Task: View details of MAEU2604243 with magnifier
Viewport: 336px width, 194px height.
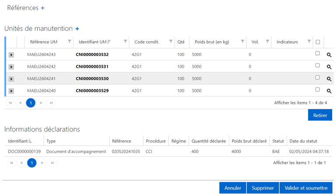Action: coord(329,55)
